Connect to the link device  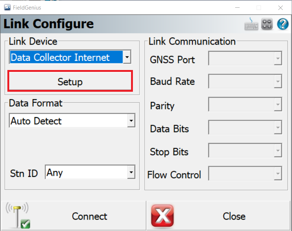point(73,216)
